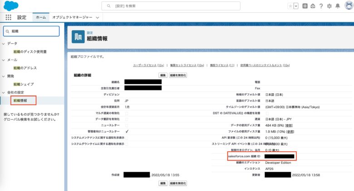Click the 設定 breadcrumb above 組織情報 title
This screenshot has width=354, height=191.
click(x=89, y=33)
